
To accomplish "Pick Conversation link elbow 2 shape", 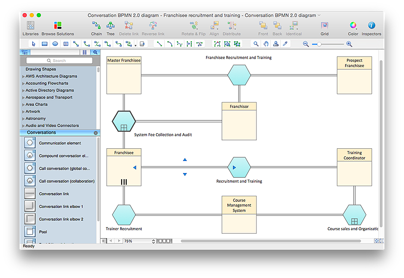I will pyautogui.click(x=30, y=218).
